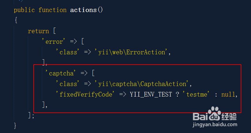This screenshot has width=251, height=133.
Task: Click the 'return' keyword
Action: click(x=38, y=31)
